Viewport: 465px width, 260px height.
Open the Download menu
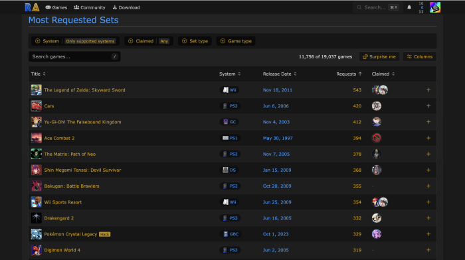(126, 7)
